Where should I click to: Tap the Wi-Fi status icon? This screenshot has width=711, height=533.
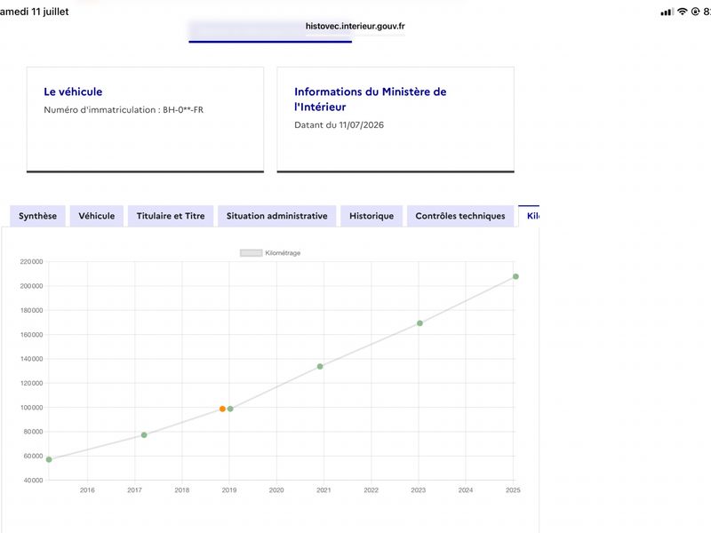[682, 12]
